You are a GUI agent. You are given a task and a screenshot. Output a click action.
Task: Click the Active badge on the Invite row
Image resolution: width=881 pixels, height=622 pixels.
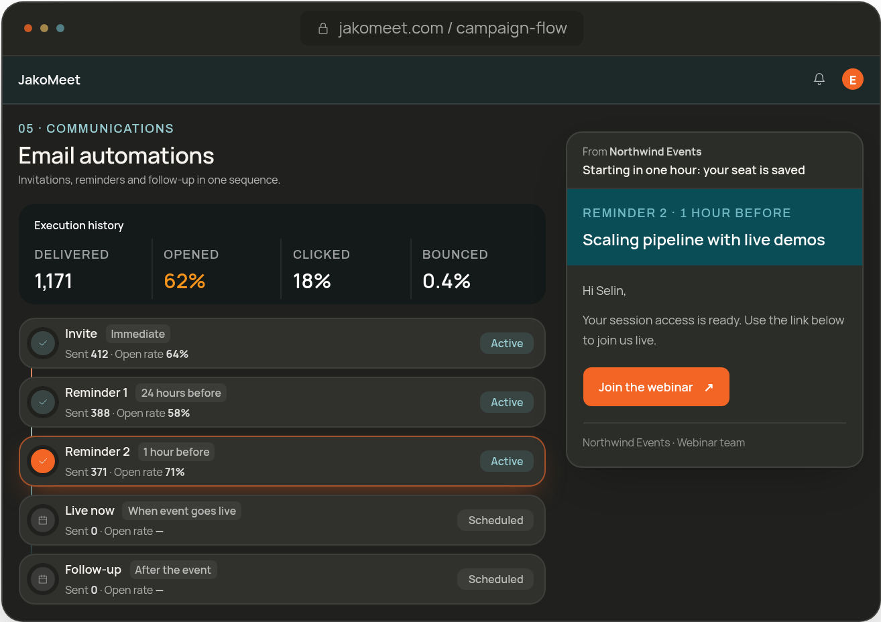coord(507,343)
